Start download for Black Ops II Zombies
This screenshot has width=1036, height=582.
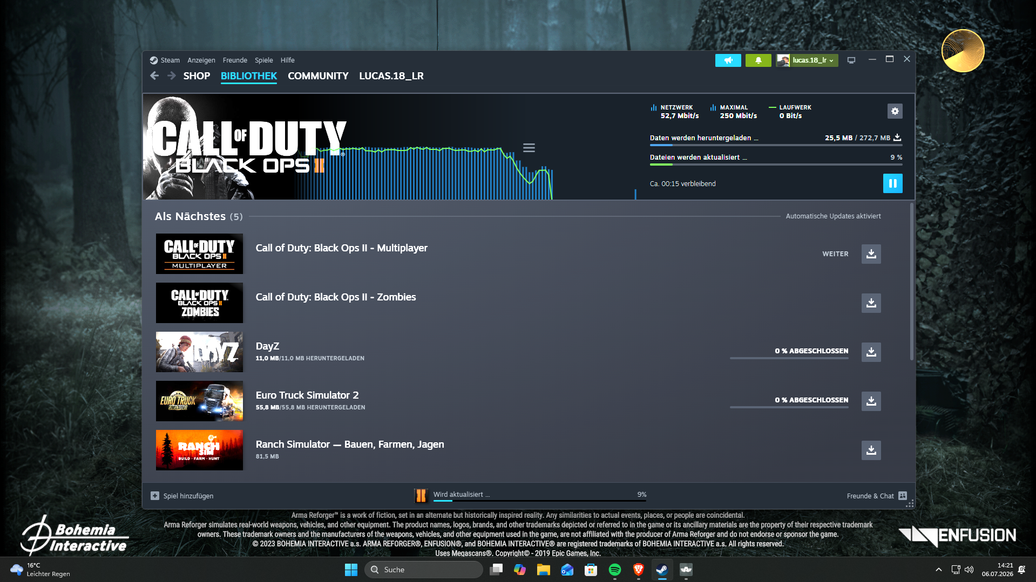pos(871,303)
